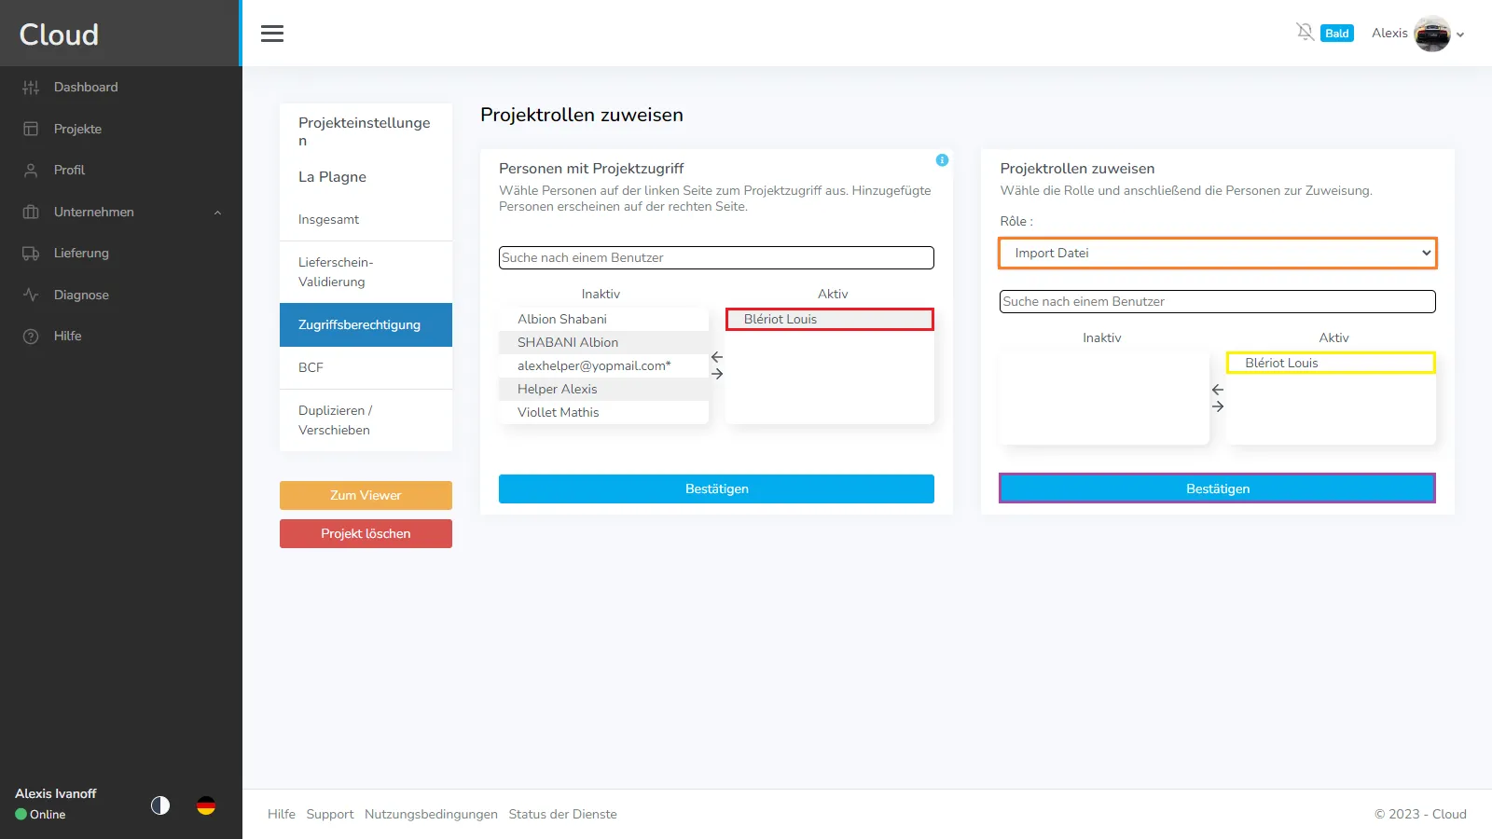Click right arrow between role assignment lists

(1218, 406)
